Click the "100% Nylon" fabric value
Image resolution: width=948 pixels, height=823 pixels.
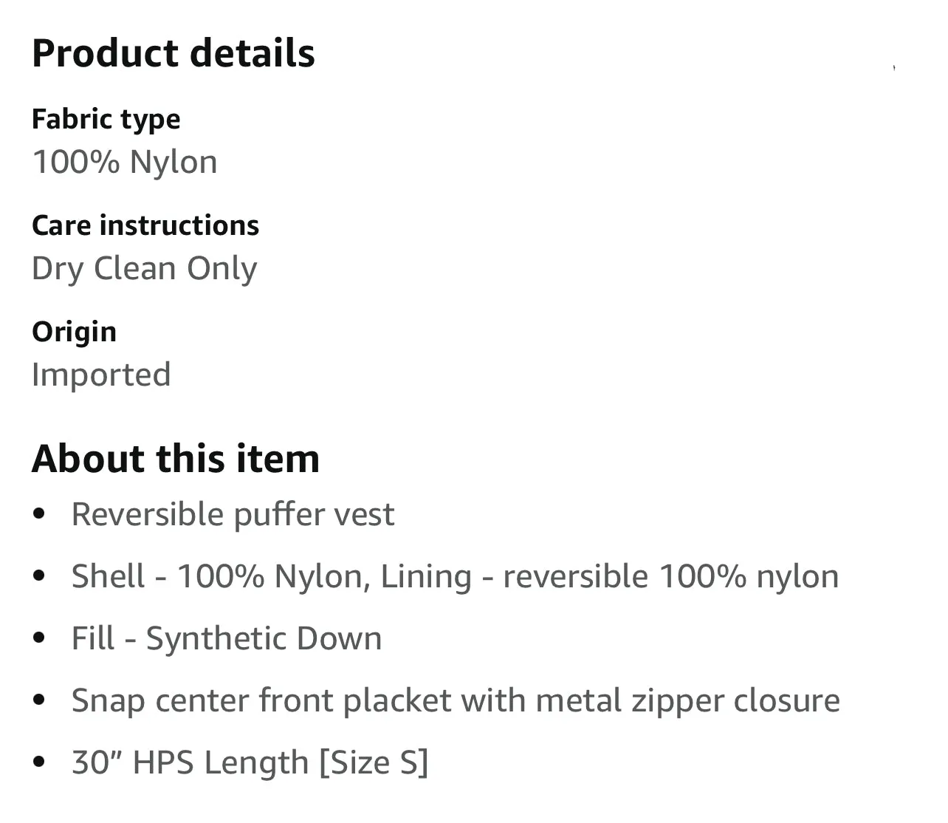125,163
